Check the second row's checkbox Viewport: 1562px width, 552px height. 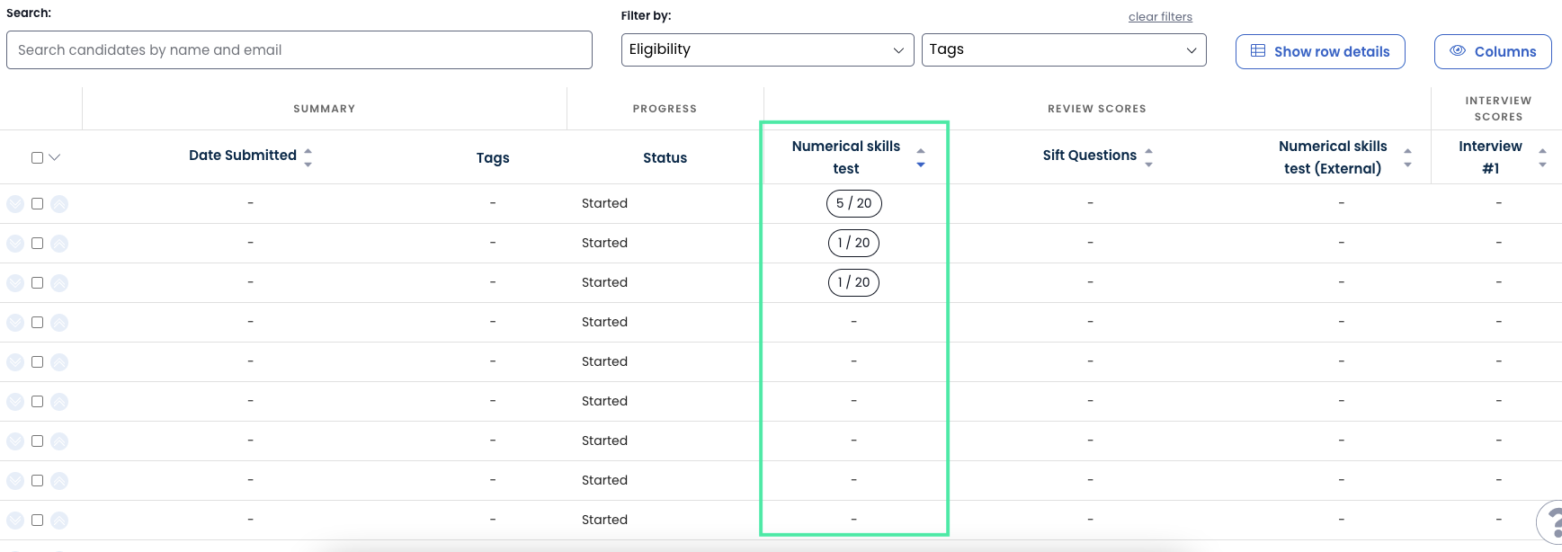(37, 244)
